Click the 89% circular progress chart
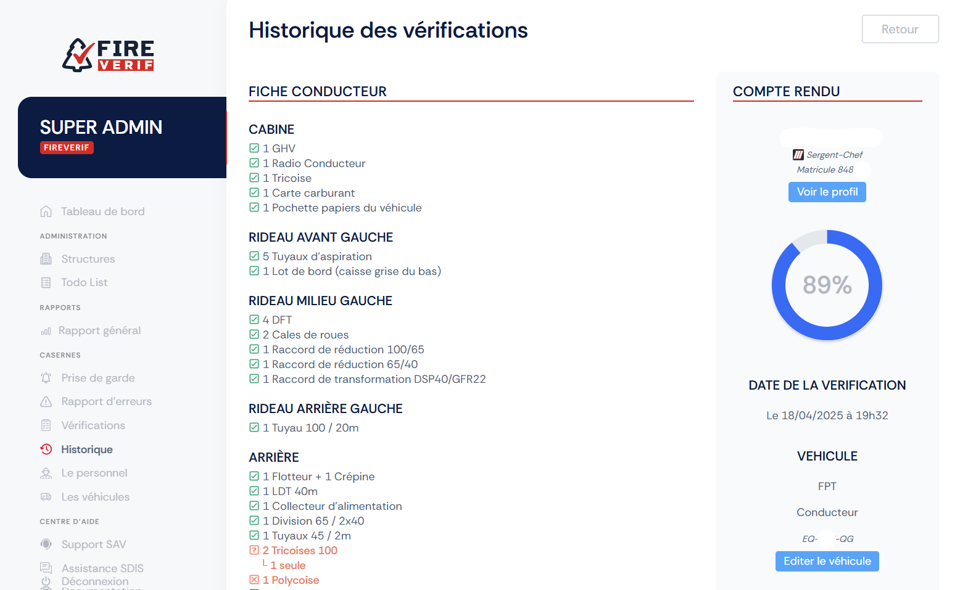Viewport: 960px width, 590px height. (x=827, y=285)
